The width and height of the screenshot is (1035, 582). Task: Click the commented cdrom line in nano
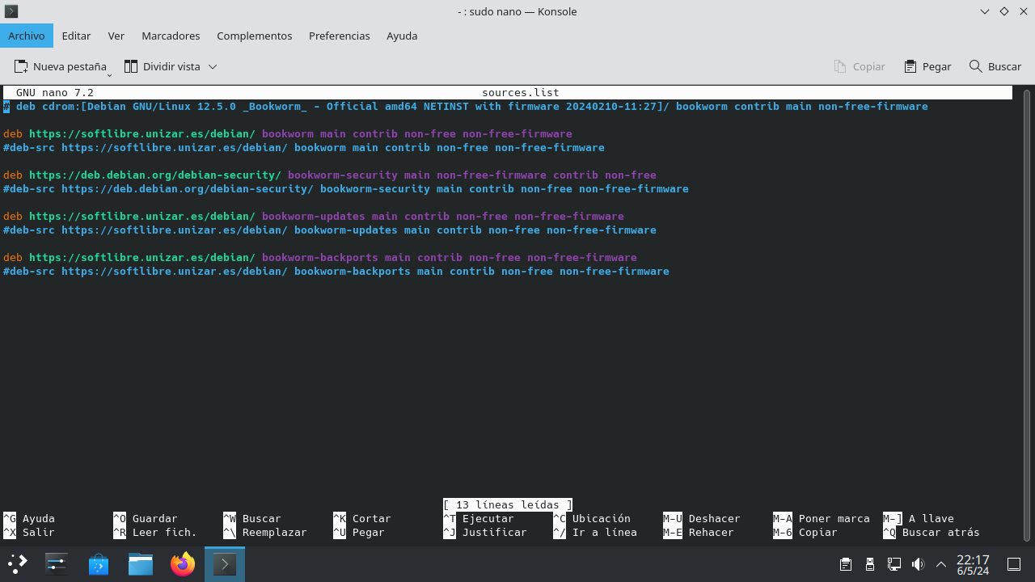click(x=466, y=107)
